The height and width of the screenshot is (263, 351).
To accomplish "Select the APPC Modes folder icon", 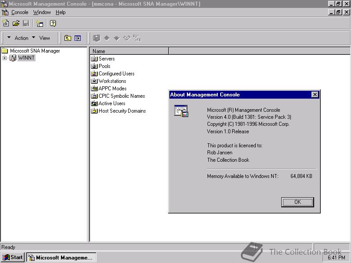I will 94,89.
